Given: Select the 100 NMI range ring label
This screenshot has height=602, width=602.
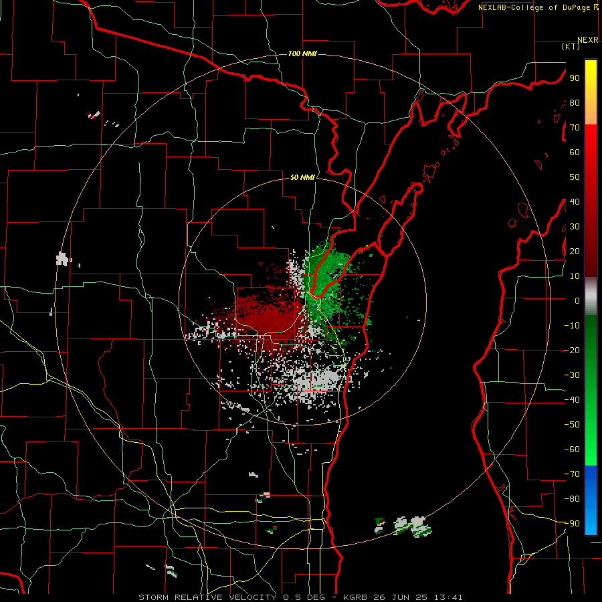Looking at the screenshot, I should [302, 54].
